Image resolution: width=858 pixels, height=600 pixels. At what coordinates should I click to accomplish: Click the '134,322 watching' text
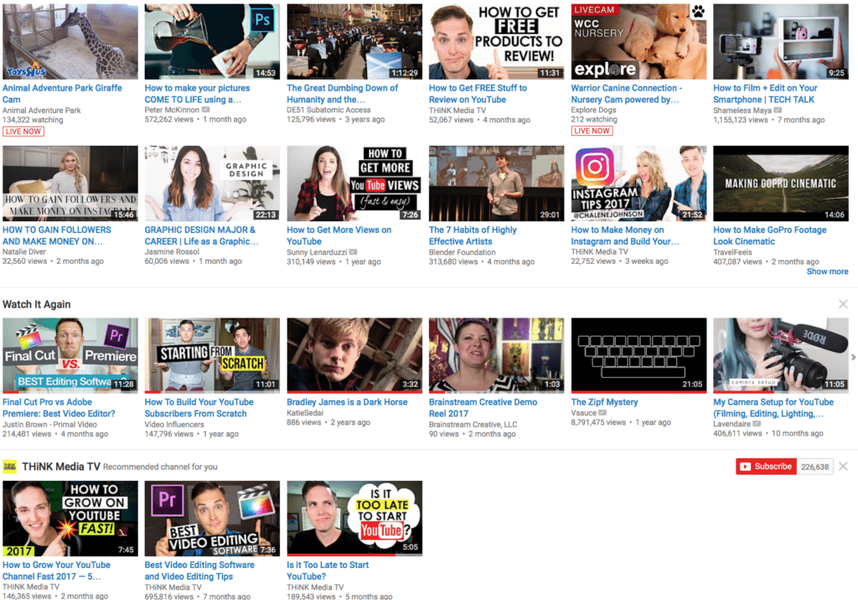[x=33, y=120]
